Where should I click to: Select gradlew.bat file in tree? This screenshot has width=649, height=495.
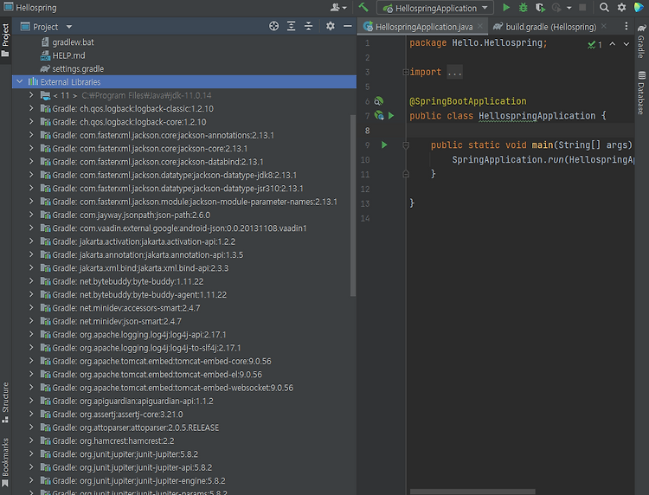(x=73, y=42)
